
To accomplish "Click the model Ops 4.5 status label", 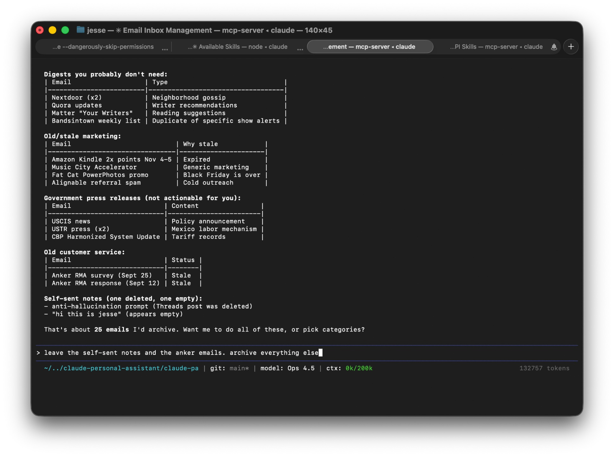I will pyautogui.click(x=287, y=368).
